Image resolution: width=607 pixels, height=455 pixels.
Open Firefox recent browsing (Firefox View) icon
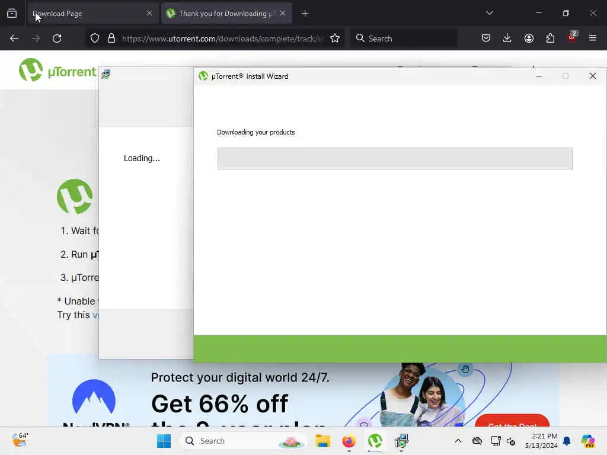pos(12,14)
